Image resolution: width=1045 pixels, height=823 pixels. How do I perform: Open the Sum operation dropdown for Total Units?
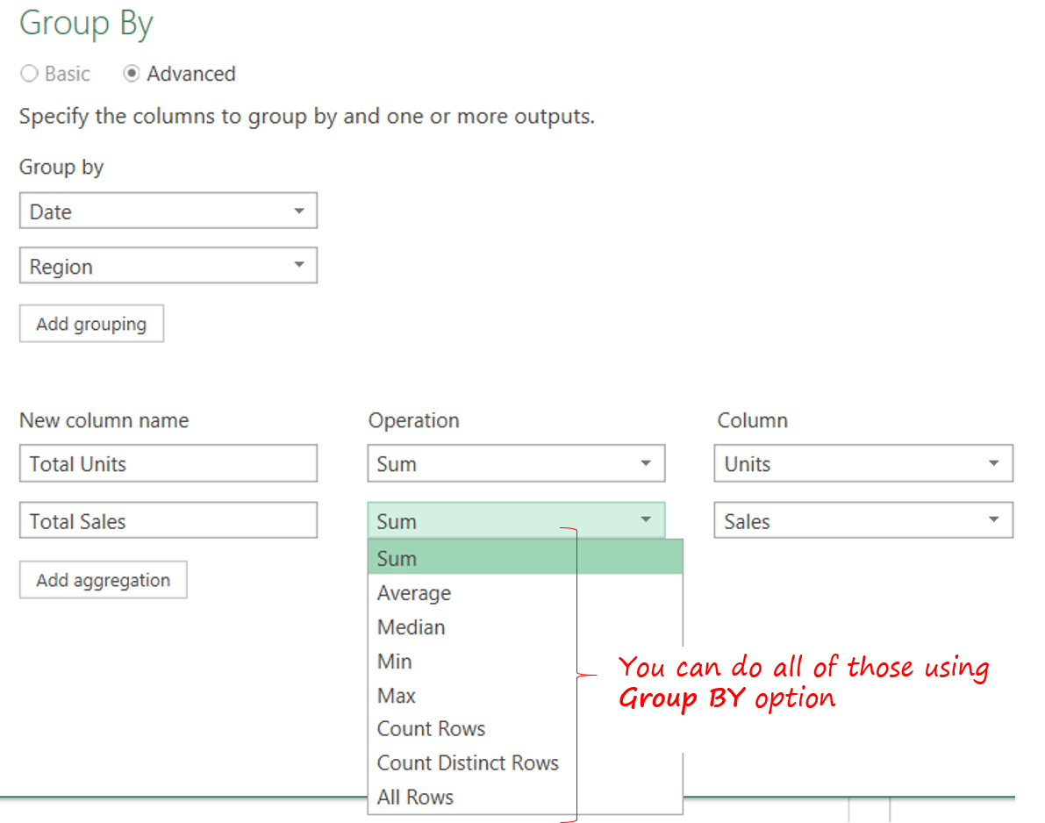tap(647, 463)
